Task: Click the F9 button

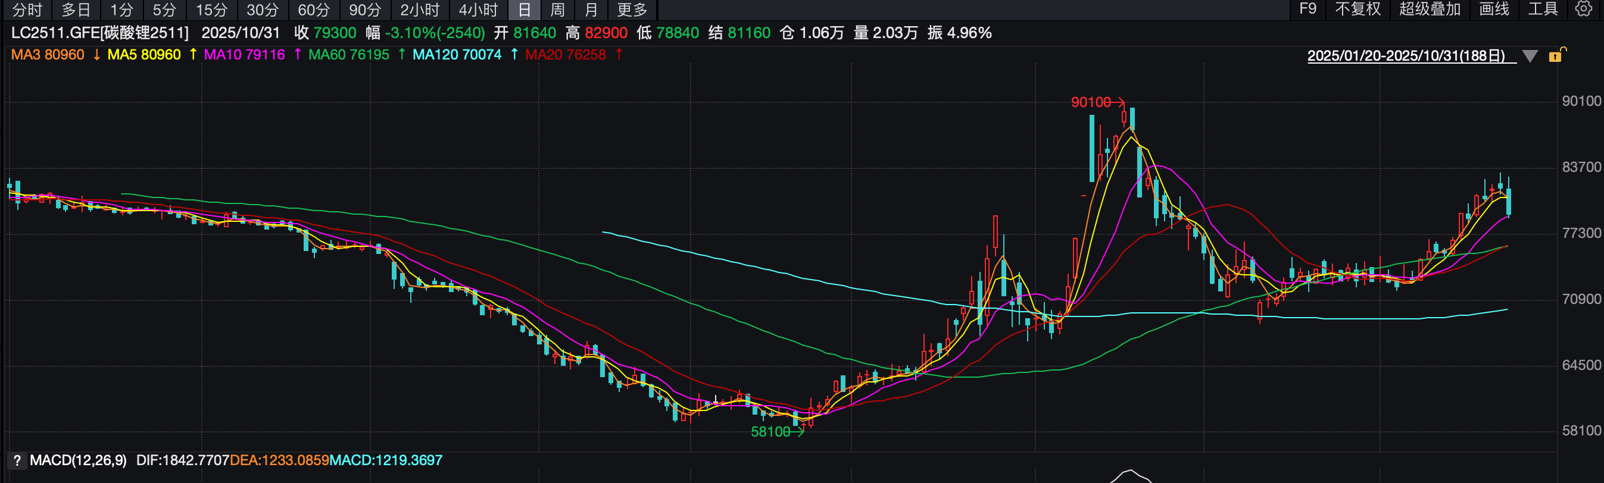Action: point(1307,10)
